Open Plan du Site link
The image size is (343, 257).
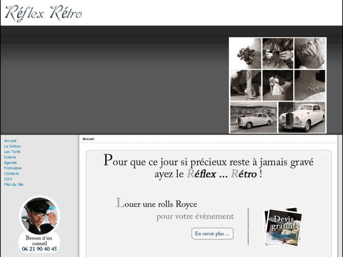click(14, 184)
